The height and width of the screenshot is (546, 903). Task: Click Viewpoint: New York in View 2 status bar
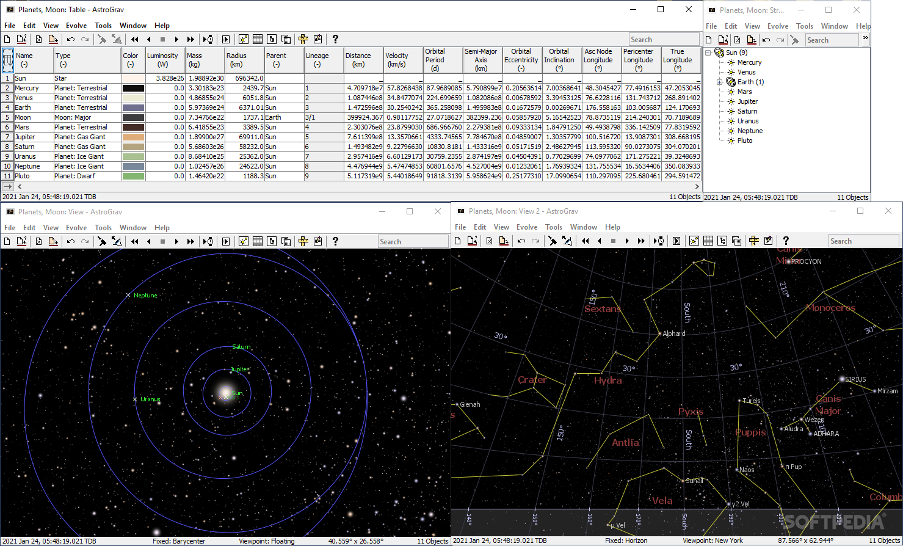pos(713,541)
